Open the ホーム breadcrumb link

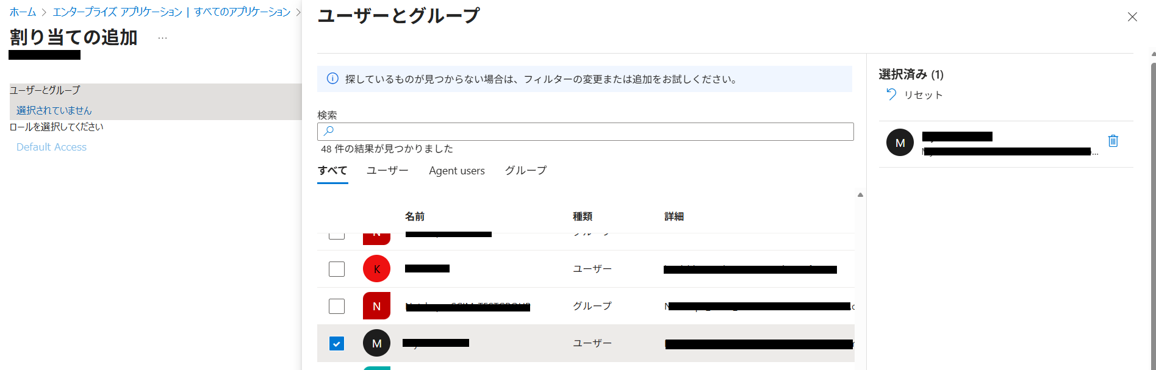tap(23, 12)
